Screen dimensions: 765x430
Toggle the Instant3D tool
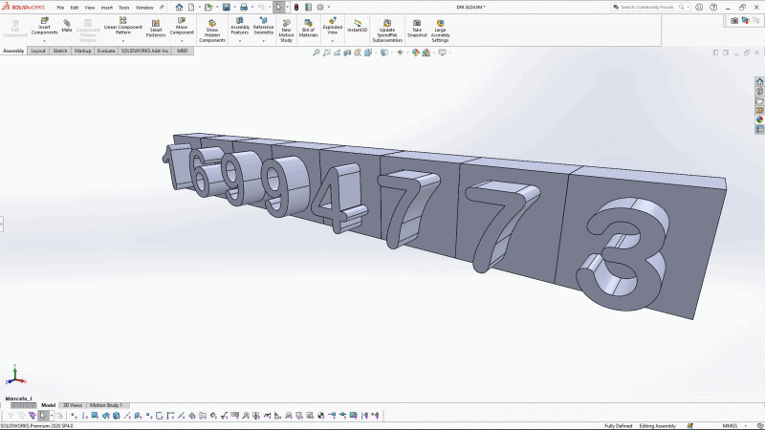(x=357, y=27)
